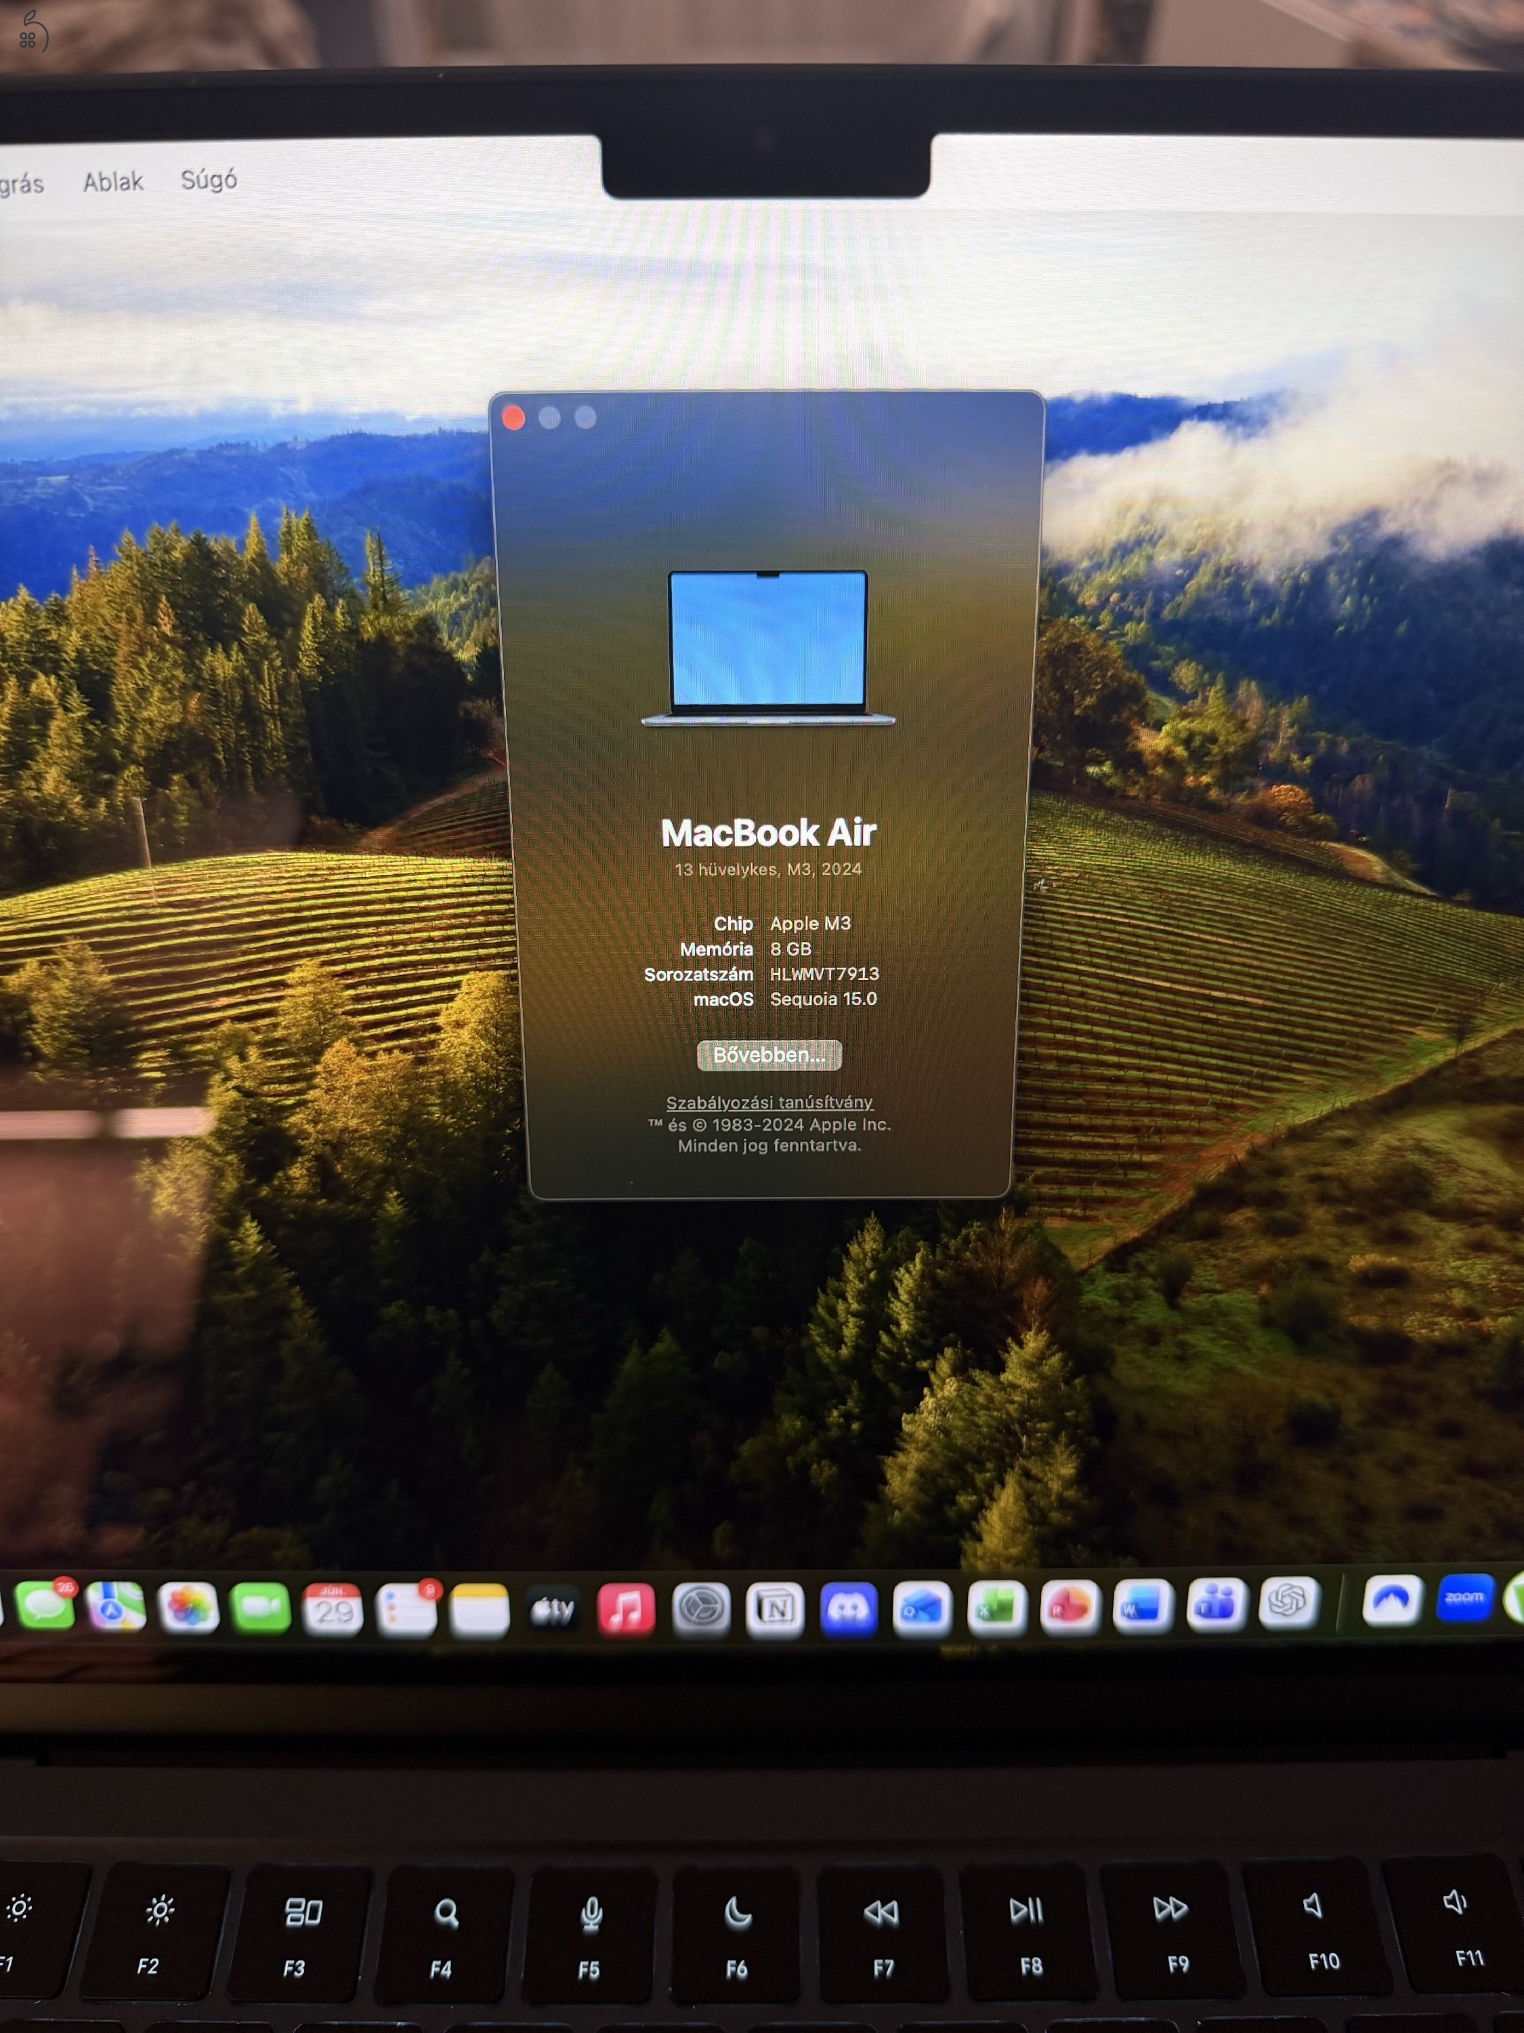Click the '13 hüvelykes, M3, 2024' subtitle
This screenshot has width=1524, height=2033.
(x=768, y=869)
